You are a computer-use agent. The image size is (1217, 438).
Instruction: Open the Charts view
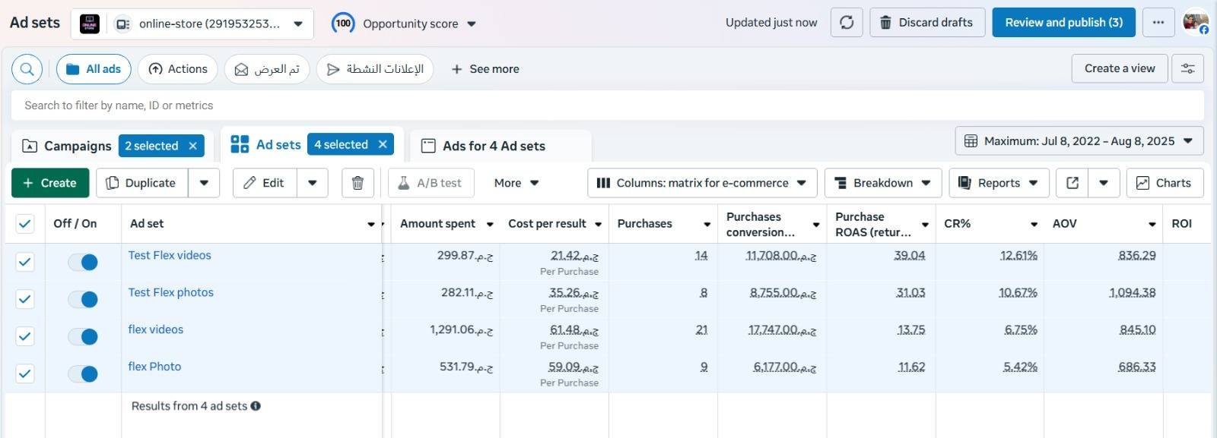(1164, 183)
